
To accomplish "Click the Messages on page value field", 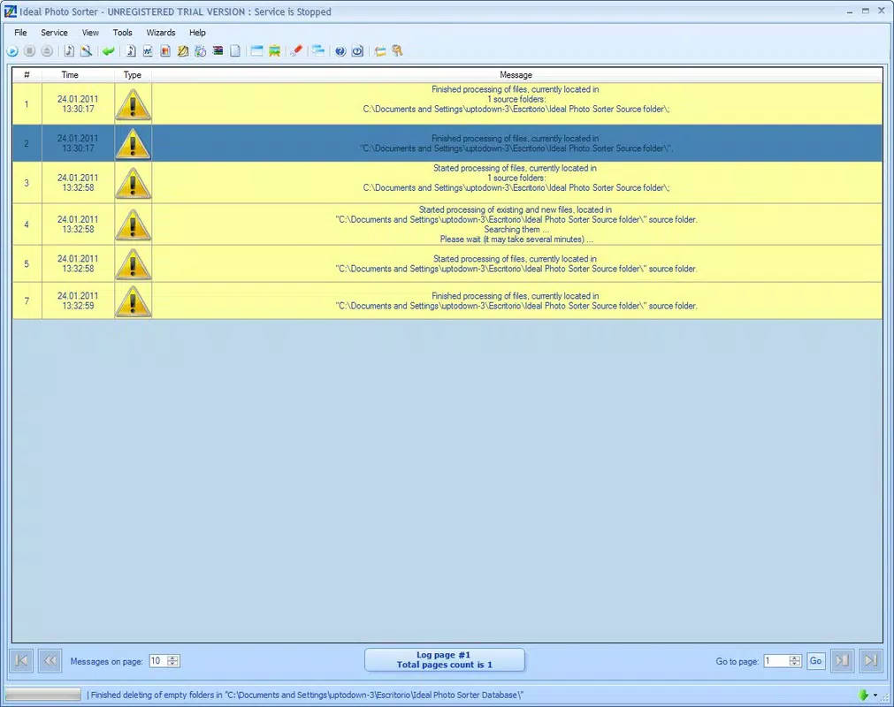I will [x=157, y=661].
